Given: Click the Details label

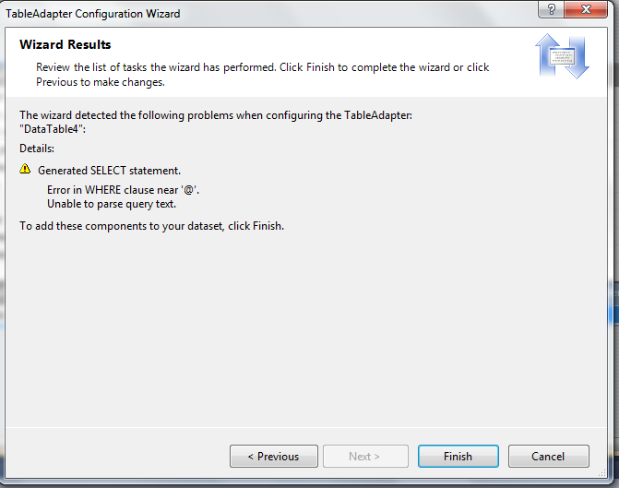Looking at the screenshot, I should [37, 148].
